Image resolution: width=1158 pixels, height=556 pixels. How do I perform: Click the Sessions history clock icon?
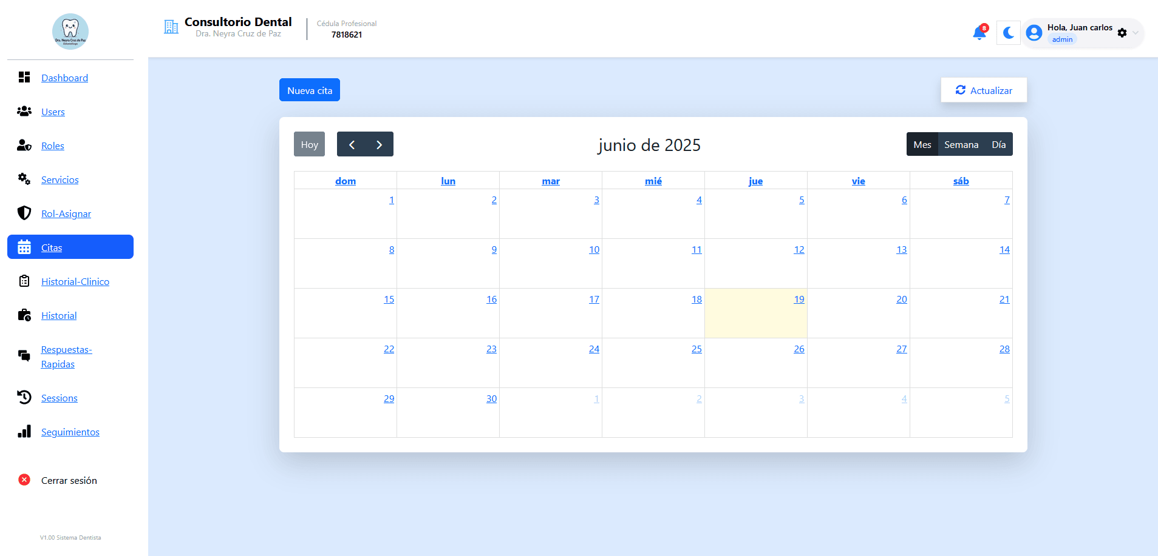[x=24, y=397]
